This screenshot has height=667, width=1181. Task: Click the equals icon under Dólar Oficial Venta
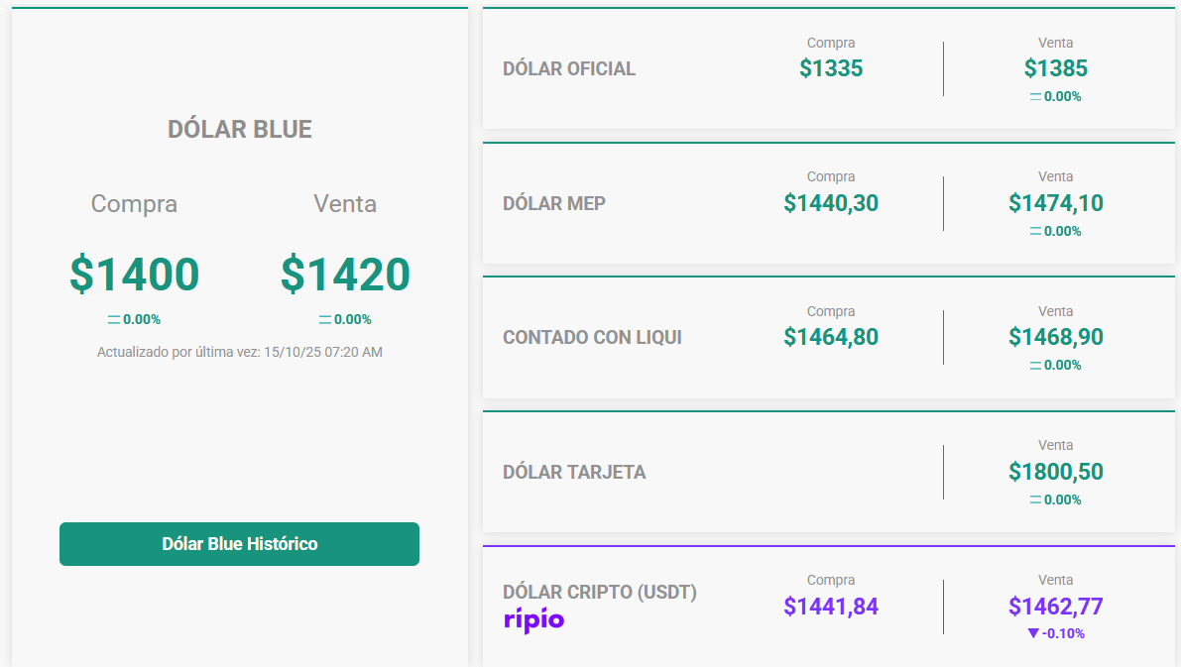[1035, 97]
